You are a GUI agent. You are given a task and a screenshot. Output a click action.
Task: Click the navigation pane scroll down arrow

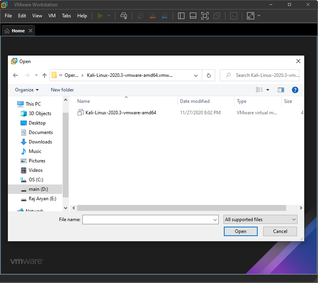coord(65,208)
